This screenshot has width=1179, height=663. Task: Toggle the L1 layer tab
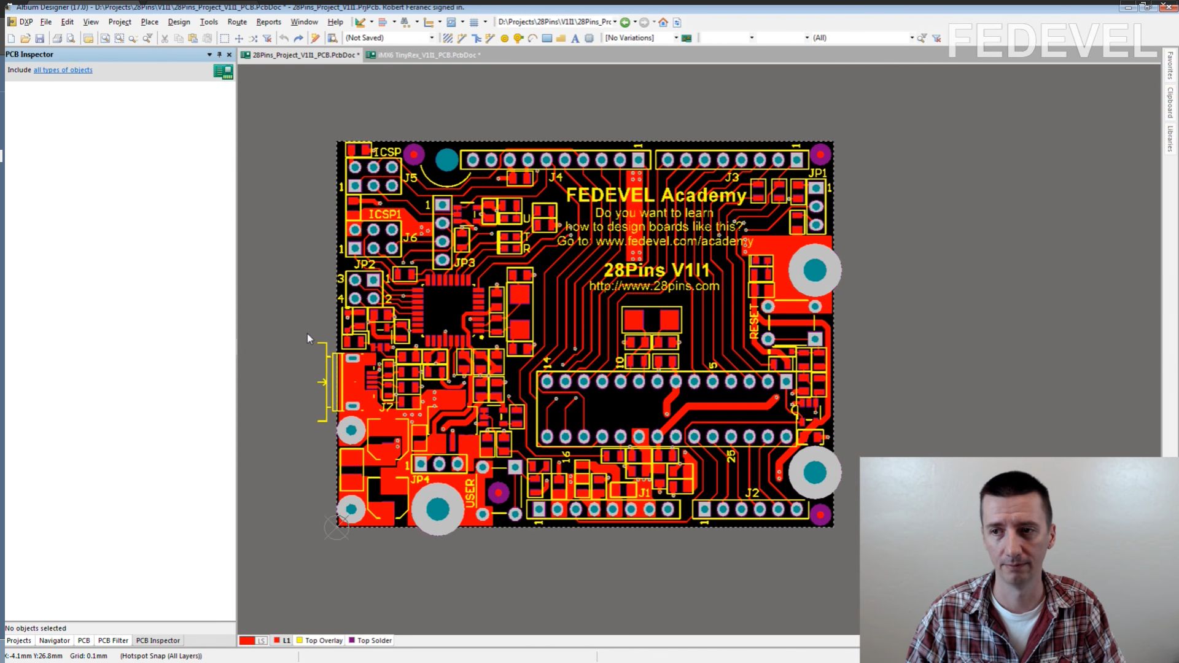pyautogui.click(x=282, y=640)
